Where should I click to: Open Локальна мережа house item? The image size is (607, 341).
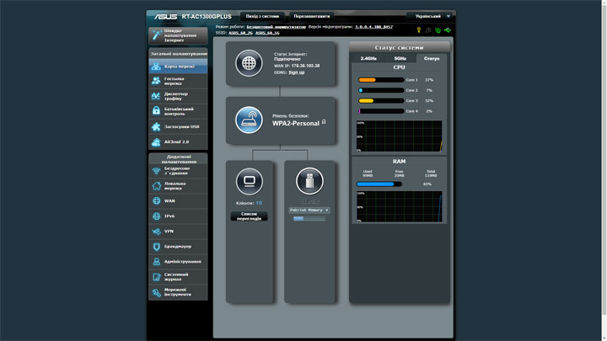coord(178,186)
